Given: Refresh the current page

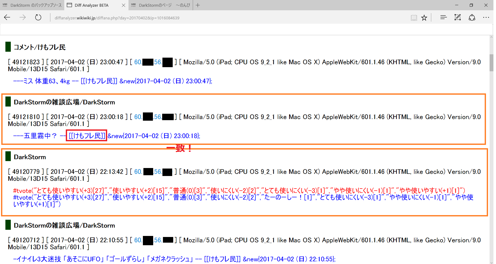Looking at the screenshot, I should [38, 17].
